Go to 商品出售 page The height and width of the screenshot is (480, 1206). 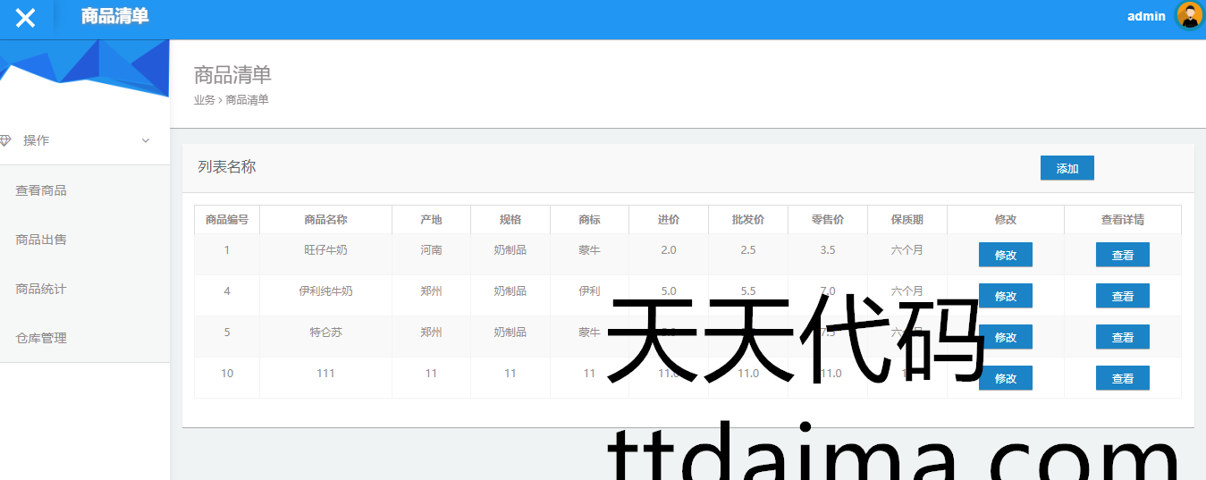pyautogui.click(x=41, y=240)
